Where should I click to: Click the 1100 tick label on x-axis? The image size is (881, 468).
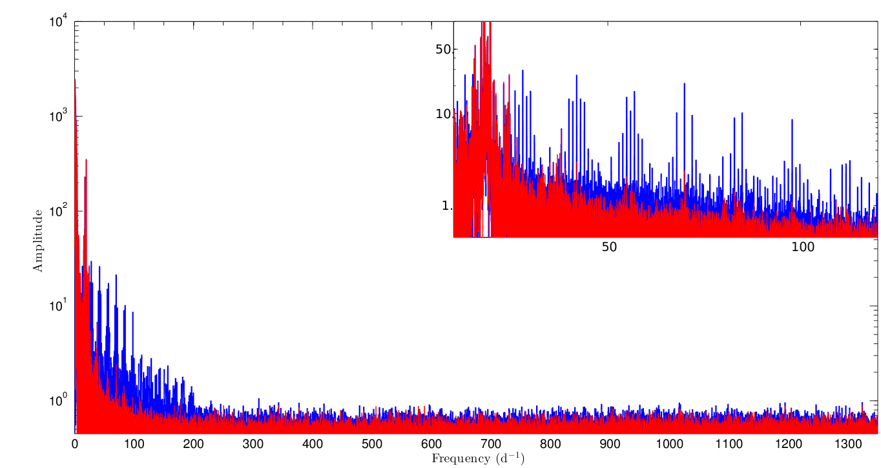tap(729, 444)
